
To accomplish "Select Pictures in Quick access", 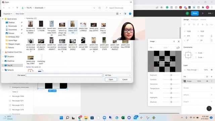I will pyautogui.click(x=11, y=33).
